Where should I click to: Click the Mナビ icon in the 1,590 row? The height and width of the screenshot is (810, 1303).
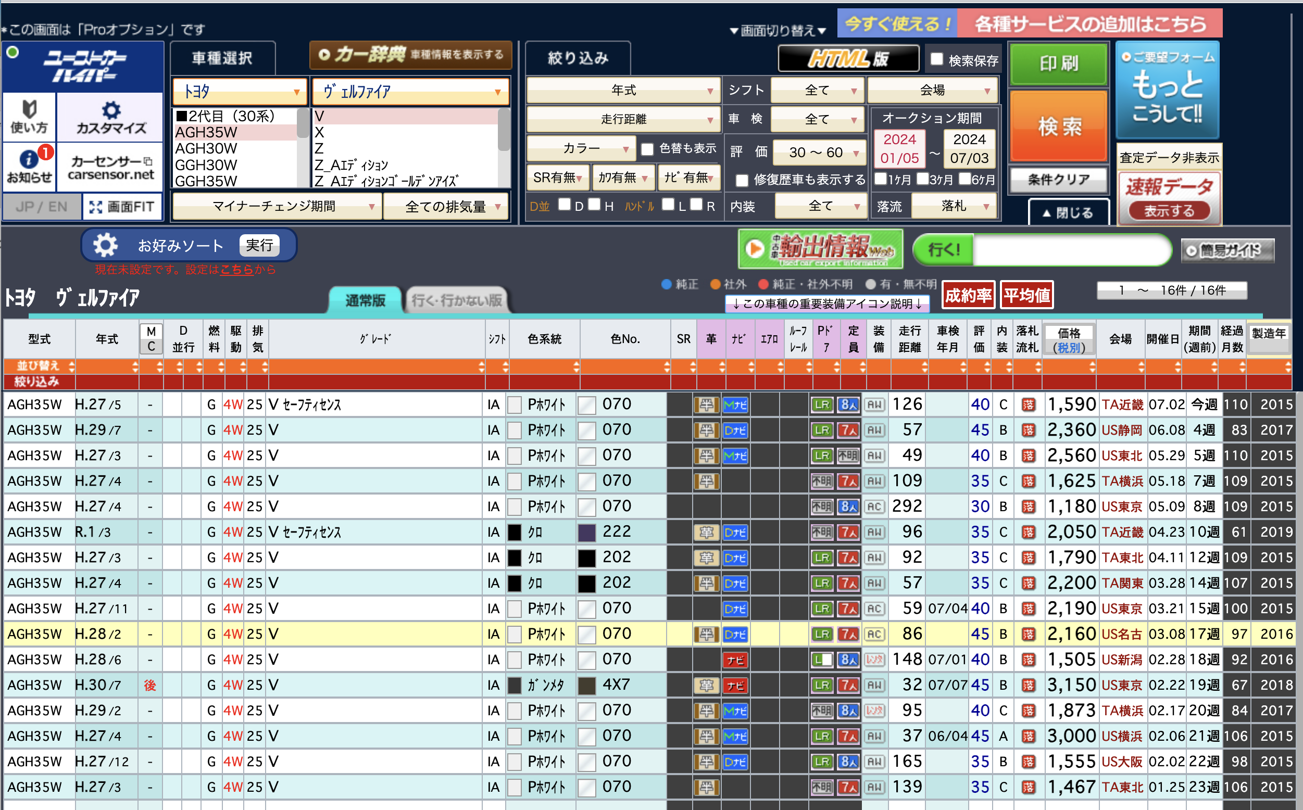pos(735,405)
